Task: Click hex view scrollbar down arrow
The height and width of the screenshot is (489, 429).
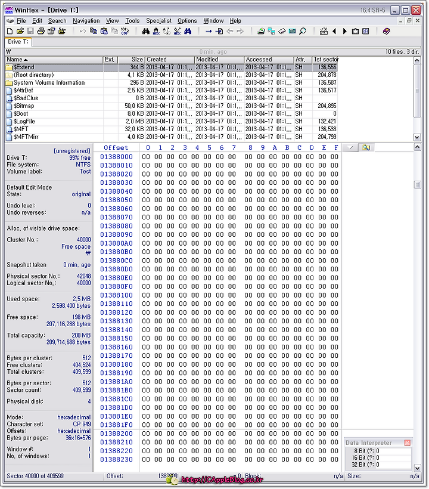Action: (x=417, y=468)
